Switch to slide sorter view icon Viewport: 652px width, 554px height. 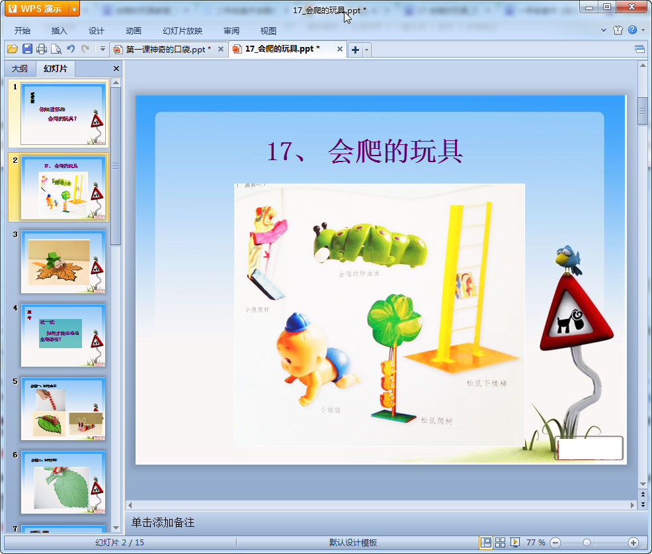click(x=500, y=542)
